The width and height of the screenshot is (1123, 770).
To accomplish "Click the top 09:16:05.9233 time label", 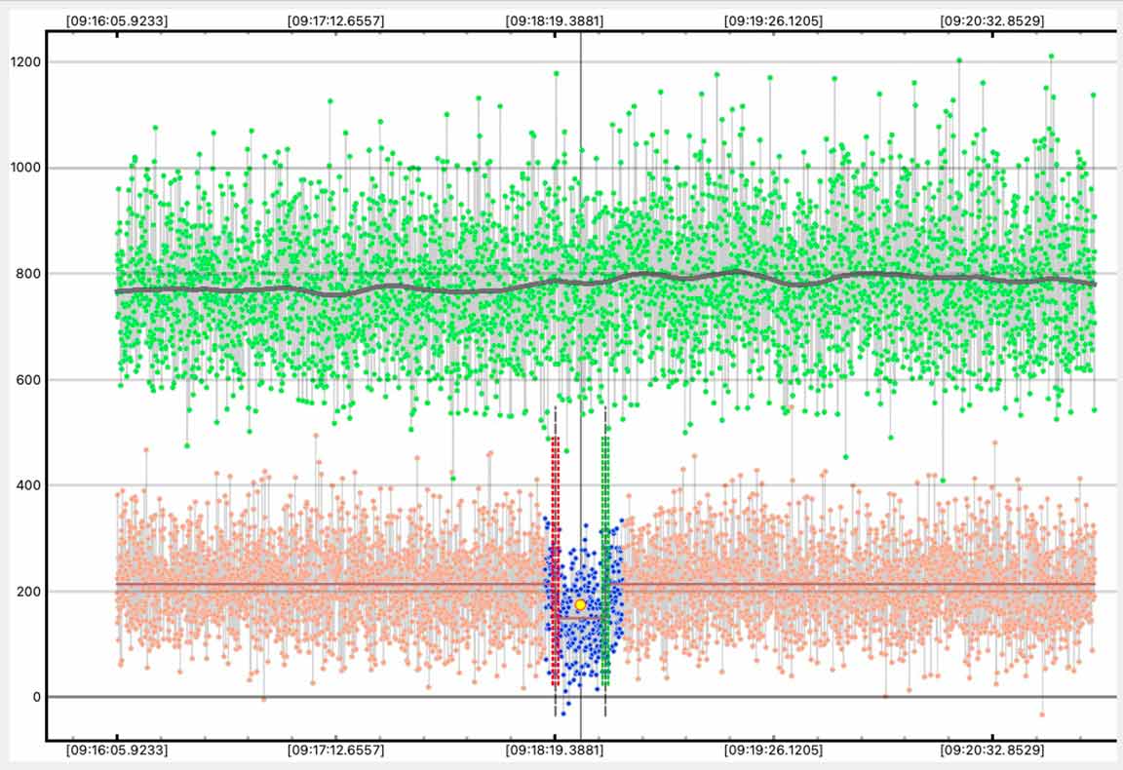I will [117, 19].
